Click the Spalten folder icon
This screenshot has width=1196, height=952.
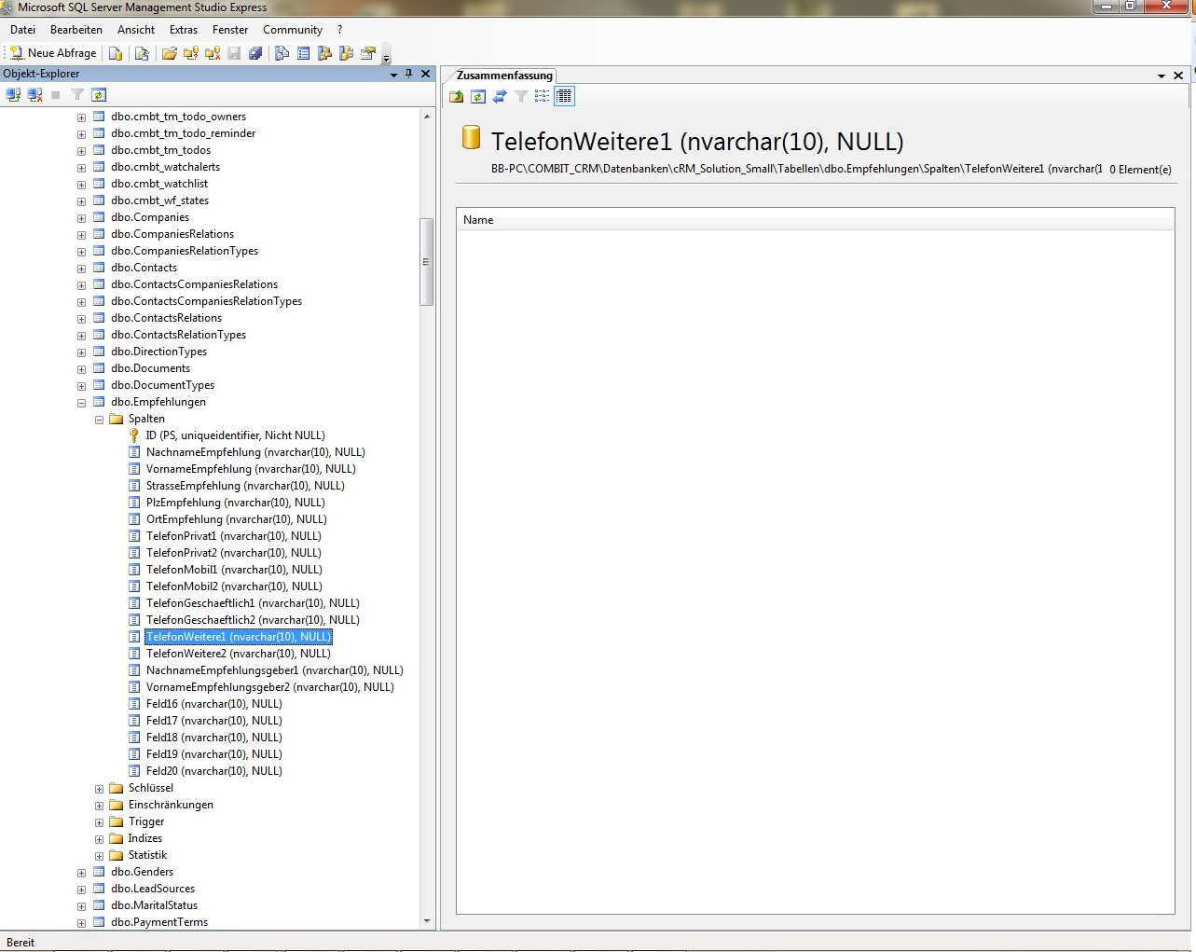click(117, 419)
